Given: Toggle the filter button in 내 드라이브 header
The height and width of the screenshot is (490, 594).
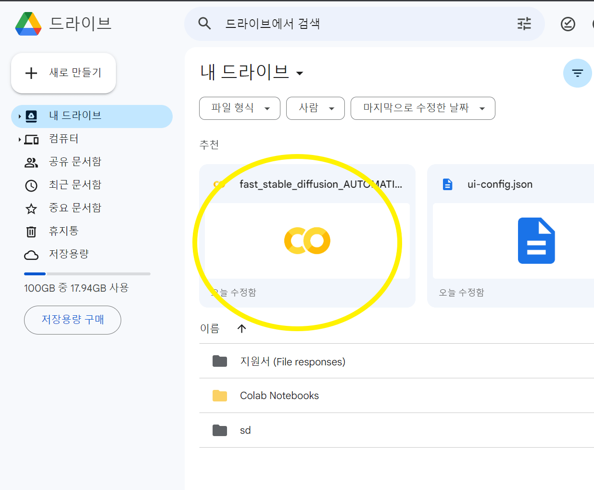Looking at the screenshot, I should (577, 73).
